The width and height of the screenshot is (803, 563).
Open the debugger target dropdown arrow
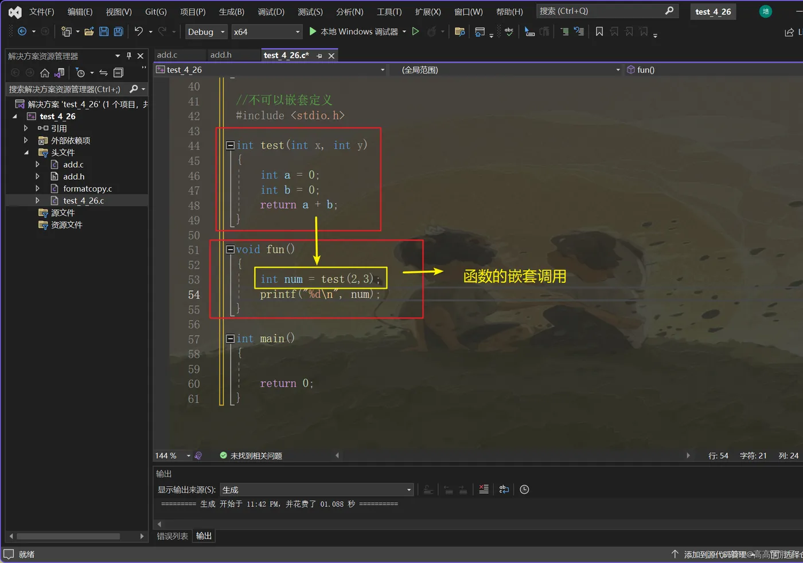(x=404, y=32)
